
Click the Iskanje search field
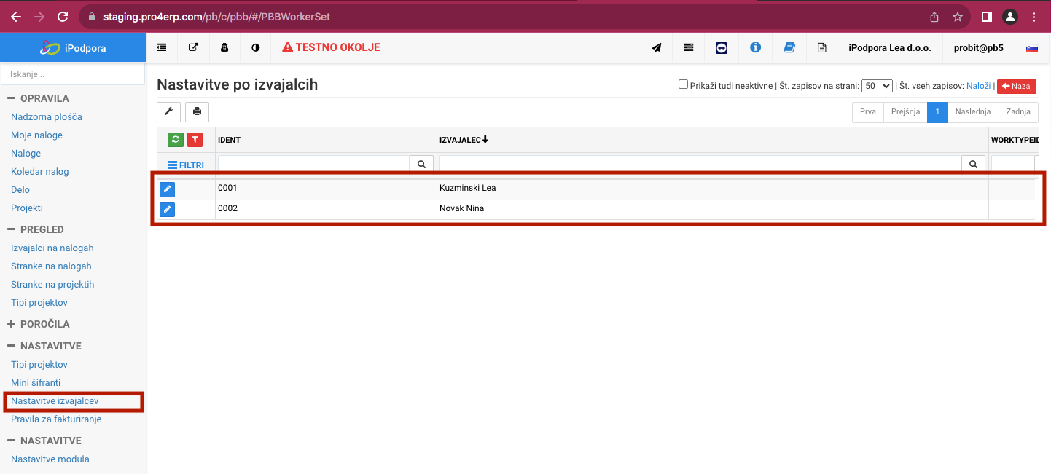73,74
